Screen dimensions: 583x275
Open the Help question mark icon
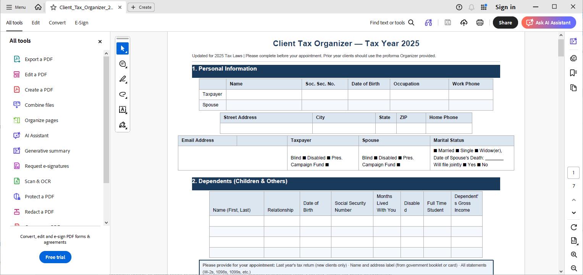click(x=459, y=7)
